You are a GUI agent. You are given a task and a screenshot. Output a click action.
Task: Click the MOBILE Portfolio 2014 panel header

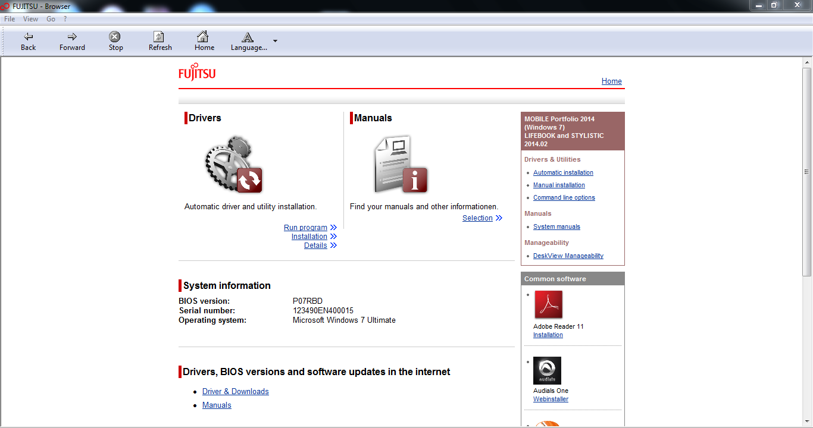coord(573,131)
